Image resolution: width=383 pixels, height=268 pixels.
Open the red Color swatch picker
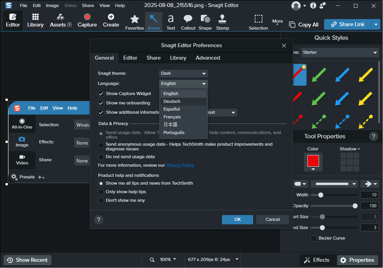[x=313, y=162]
